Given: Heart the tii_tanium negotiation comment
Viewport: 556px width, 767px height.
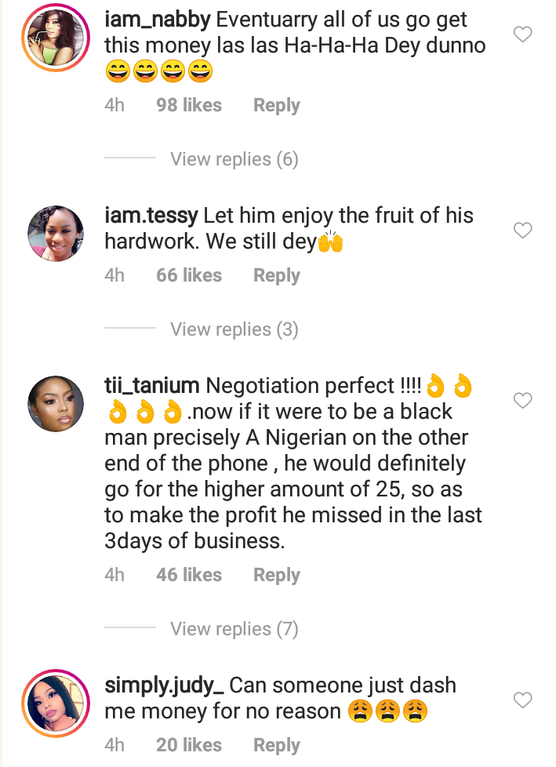Looking at the screenshot, I should click(x=522, y=401).
